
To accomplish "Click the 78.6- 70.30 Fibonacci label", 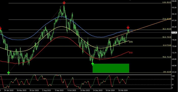I will (167, 57).
